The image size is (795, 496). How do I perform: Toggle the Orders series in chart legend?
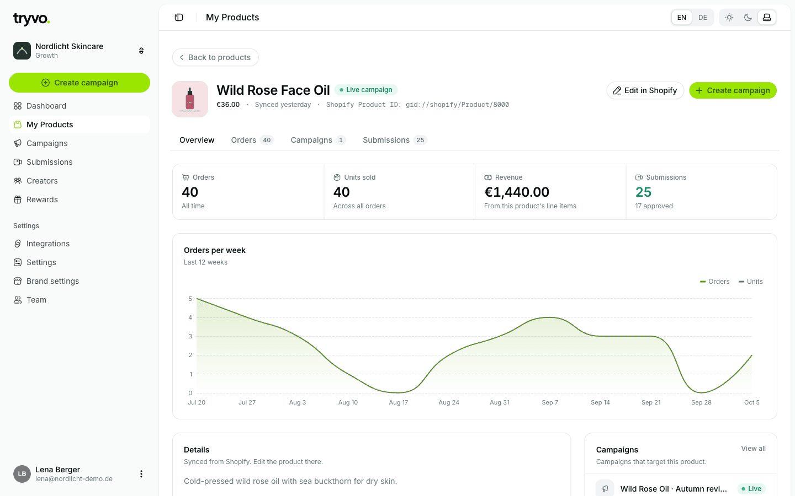coord(715,282)
